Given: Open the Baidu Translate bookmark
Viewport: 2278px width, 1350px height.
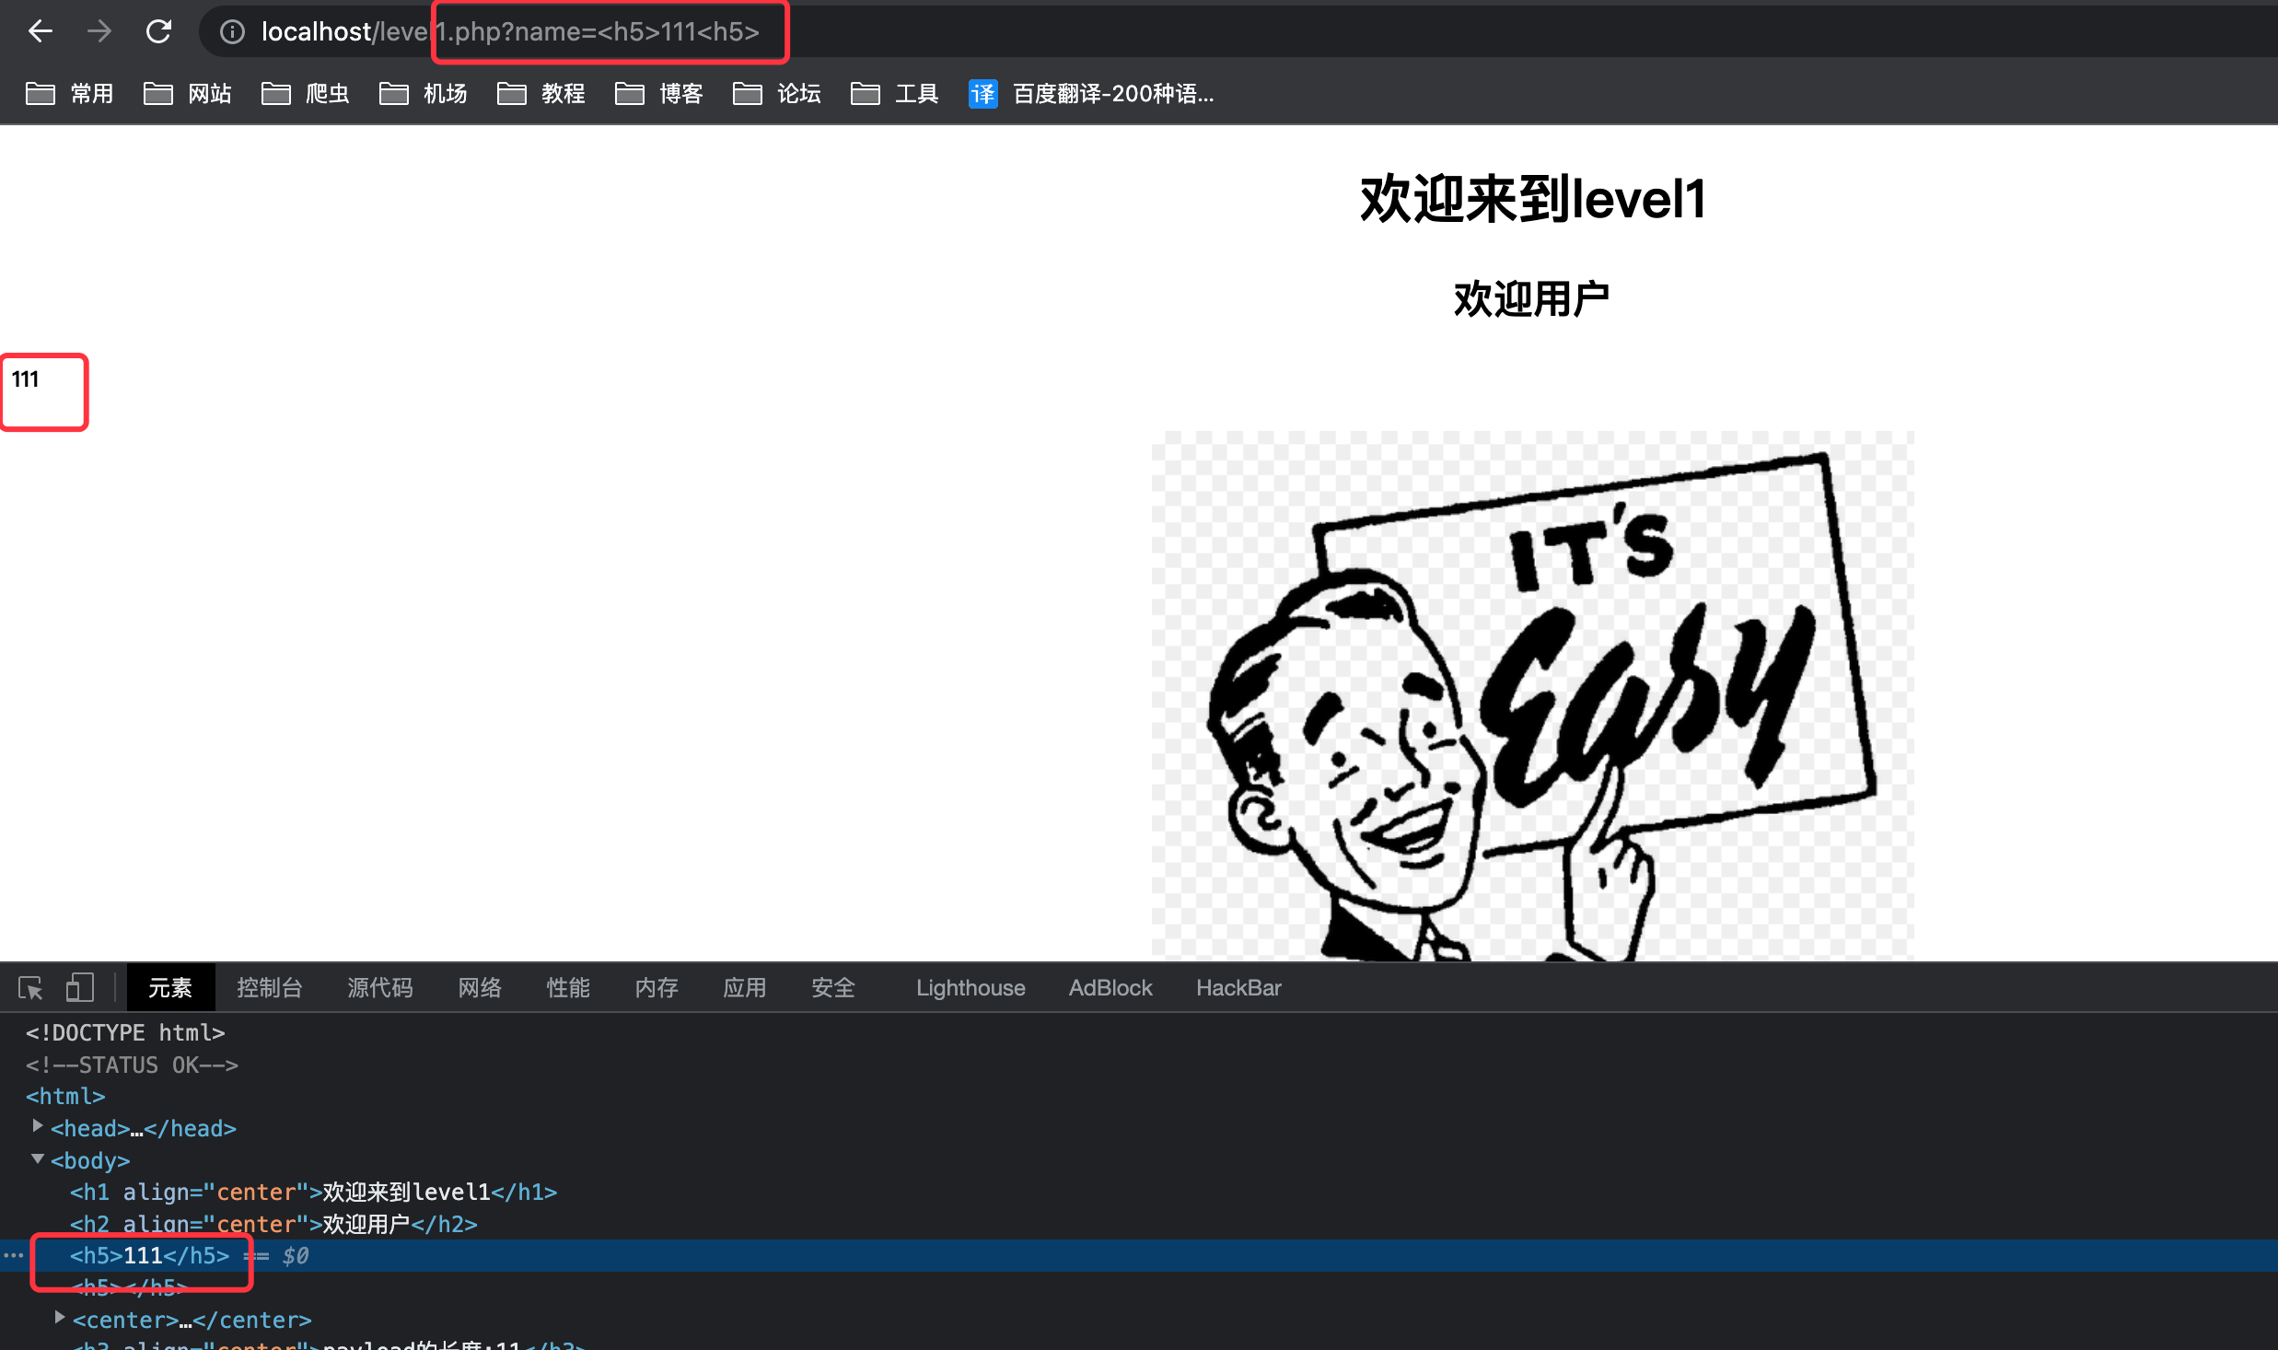Looking at the screenshot, I should (1090, 94).
